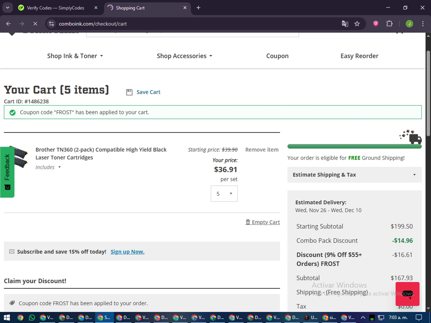This screenshot has height=323, width=431.
Task: Bookmark this page with the star
Action: click(x=357, y=24)
